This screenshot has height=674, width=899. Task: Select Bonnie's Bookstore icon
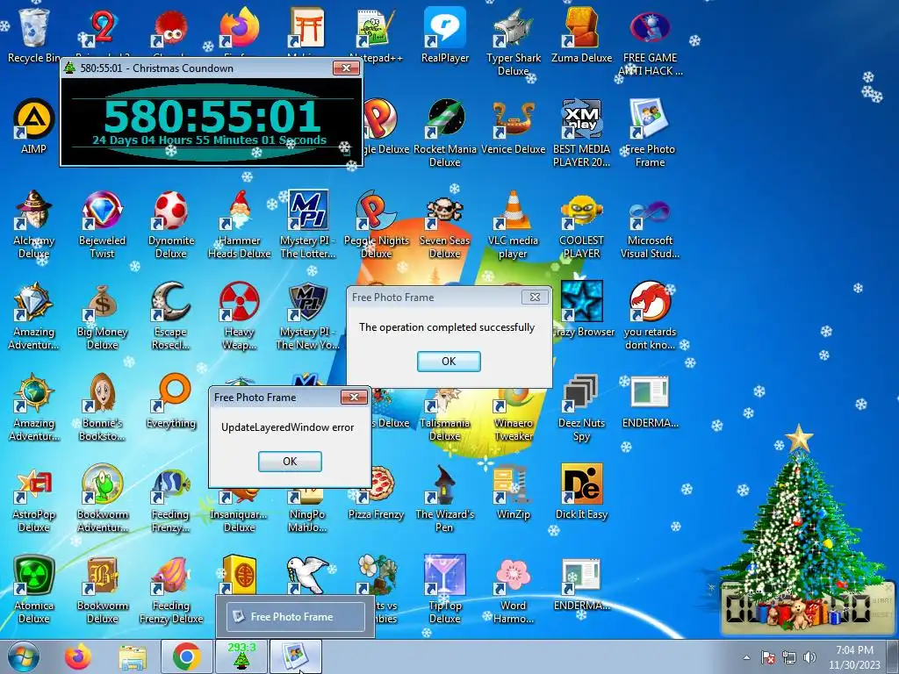tap(102, 406)
